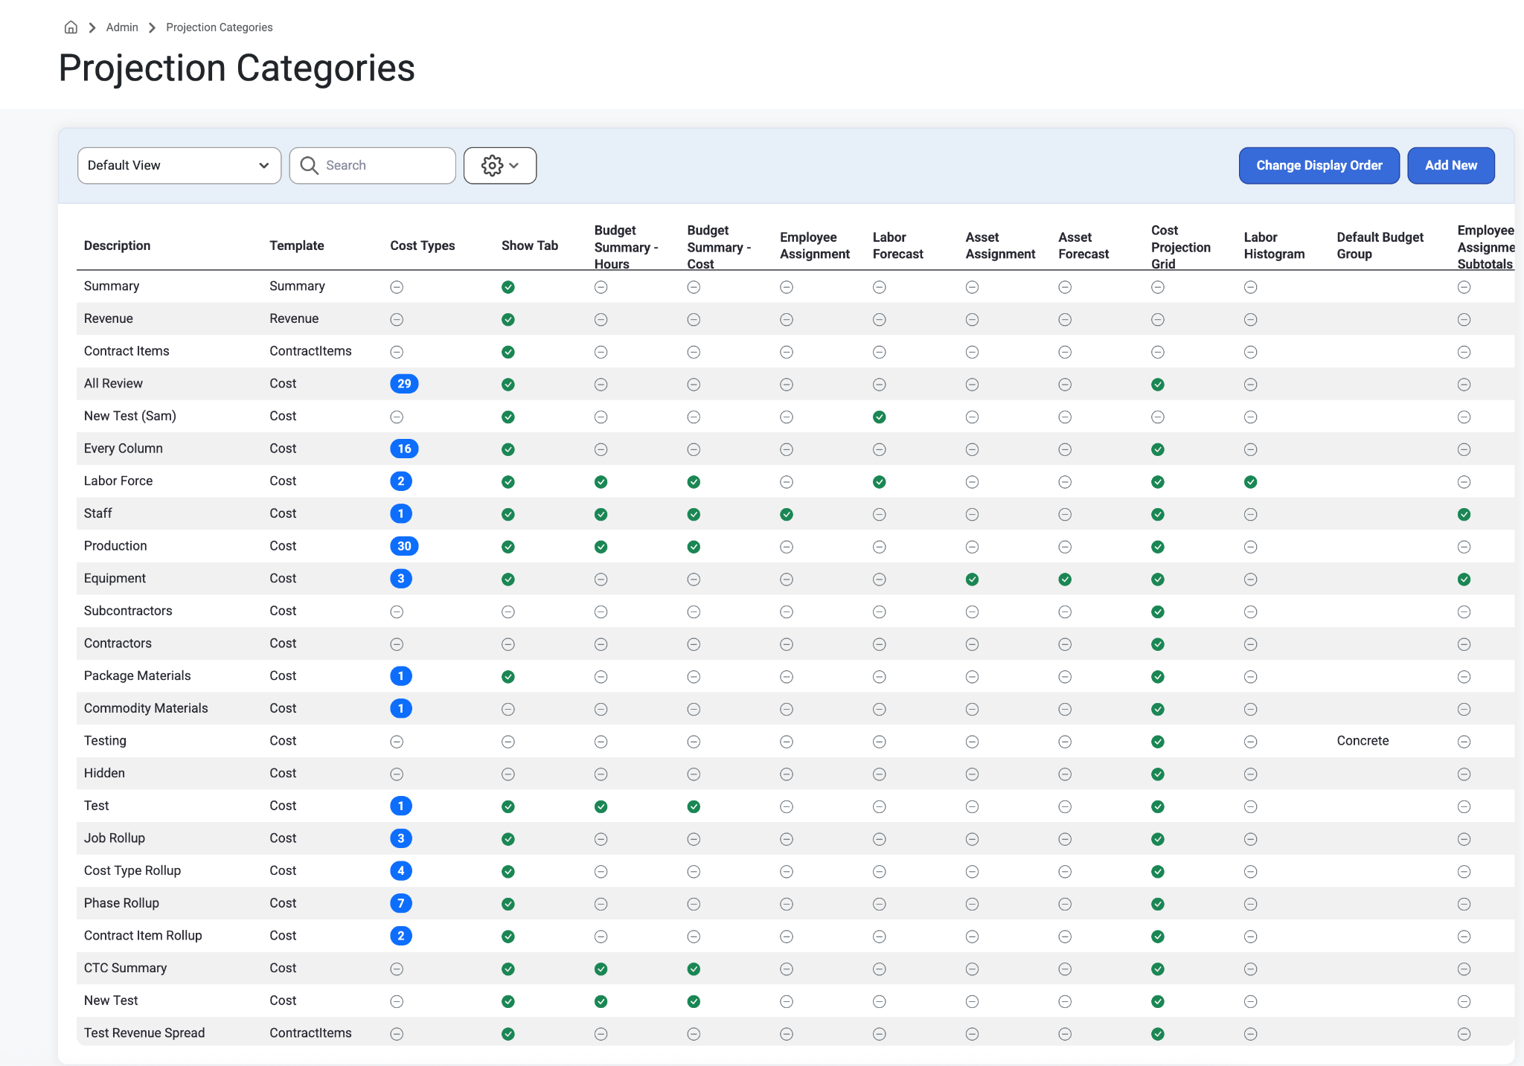
Task: Click the Add New button
Action: (x=1451, y=165)
